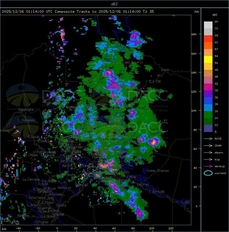
Task: Pick the mauve 45 dBZ legend swatch
Action: 208,80
